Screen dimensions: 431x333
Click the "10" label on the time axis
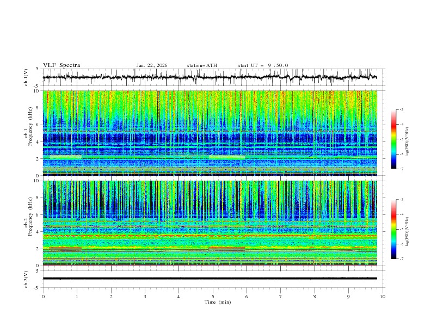click(383, 297)
